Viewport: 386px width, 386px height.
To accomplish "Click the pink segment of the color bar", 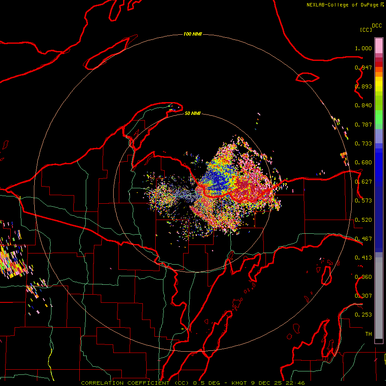I will click(379, 45).
